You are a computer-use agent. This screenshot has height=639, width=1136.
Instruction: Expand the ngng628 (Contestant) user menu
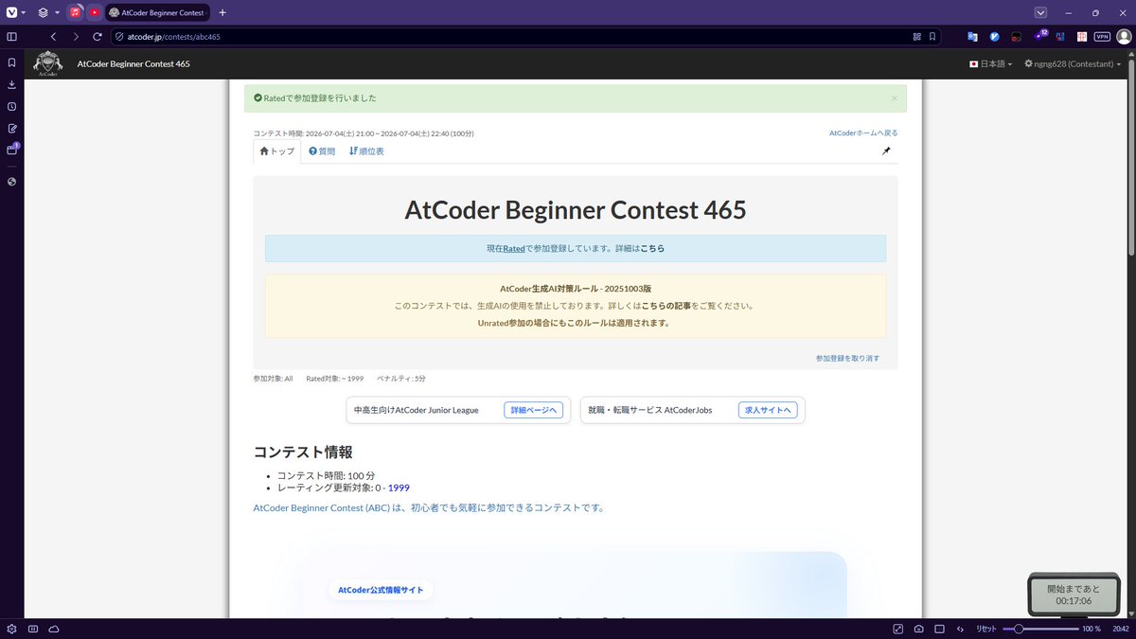click(1073, 63)
